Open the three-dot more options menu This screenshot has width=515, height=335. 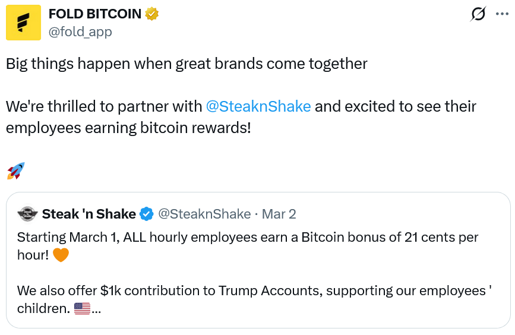(x=502, y=14)
